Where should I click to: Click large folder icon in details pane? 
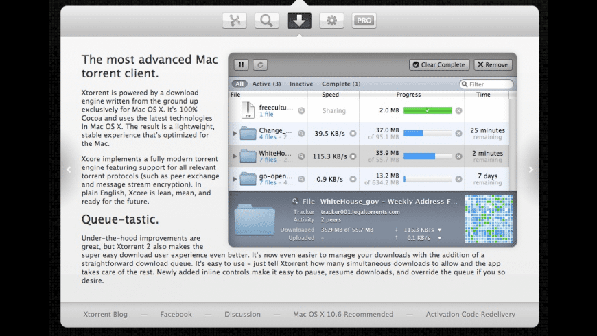[255, 219]
